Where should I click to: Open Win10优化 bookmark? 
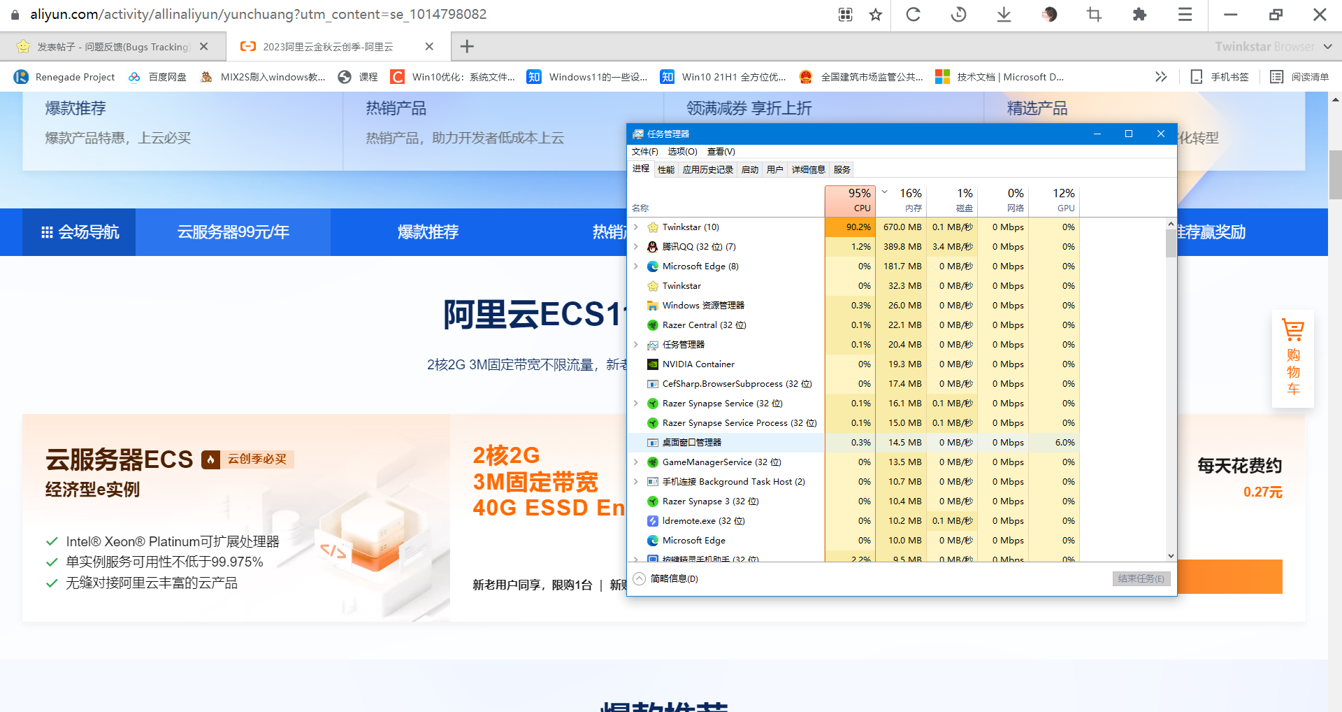click(453, 77)
